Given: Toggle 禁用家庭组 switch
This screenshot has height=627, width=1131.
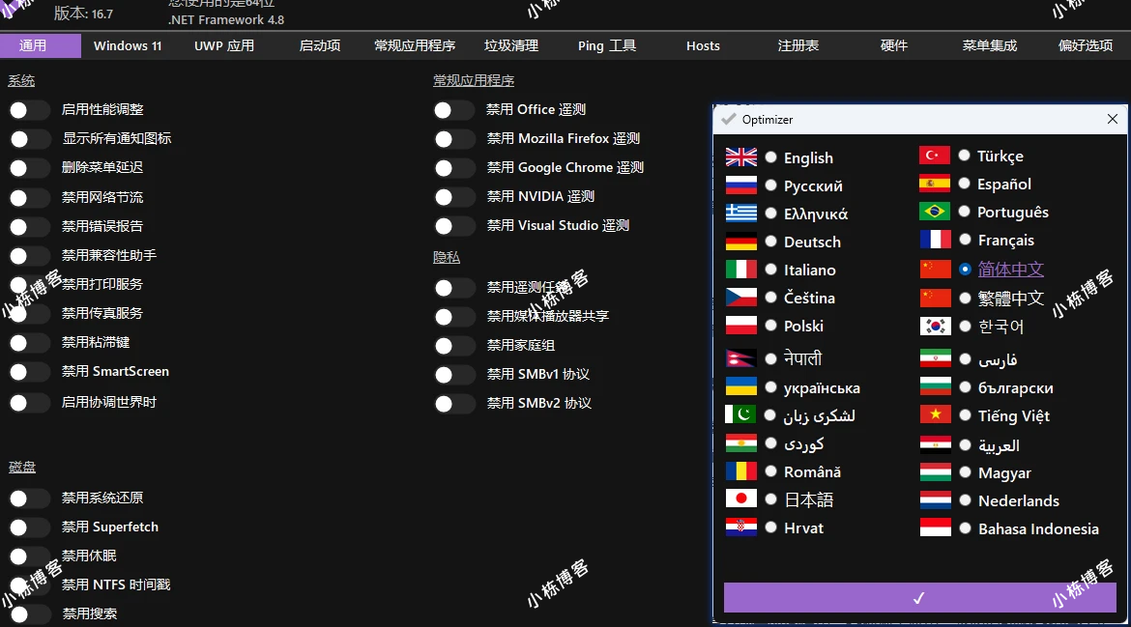Looking at the screenshot, I should click(454, 346).
